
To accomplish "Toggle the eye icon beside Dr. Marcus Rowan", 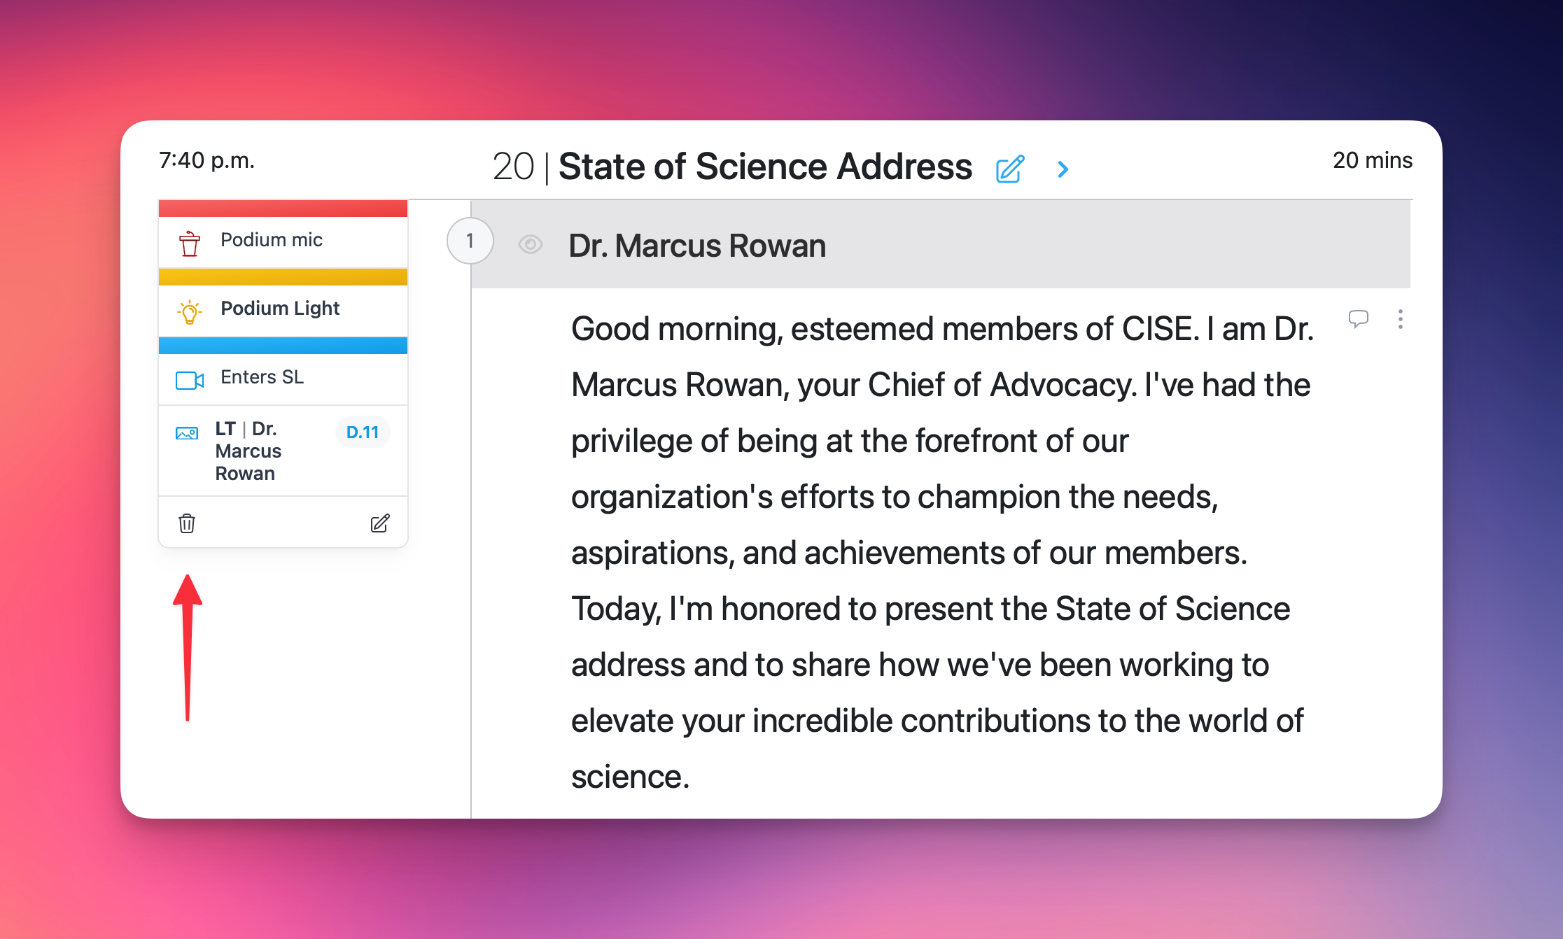I will point(531,244).
